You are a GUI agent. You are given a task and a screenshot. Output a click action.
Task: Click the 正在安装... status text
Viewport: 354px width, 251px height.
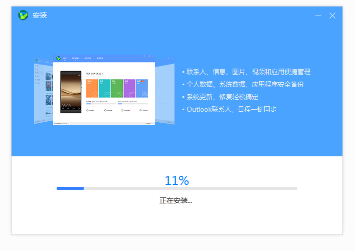[x=175, y=200]
